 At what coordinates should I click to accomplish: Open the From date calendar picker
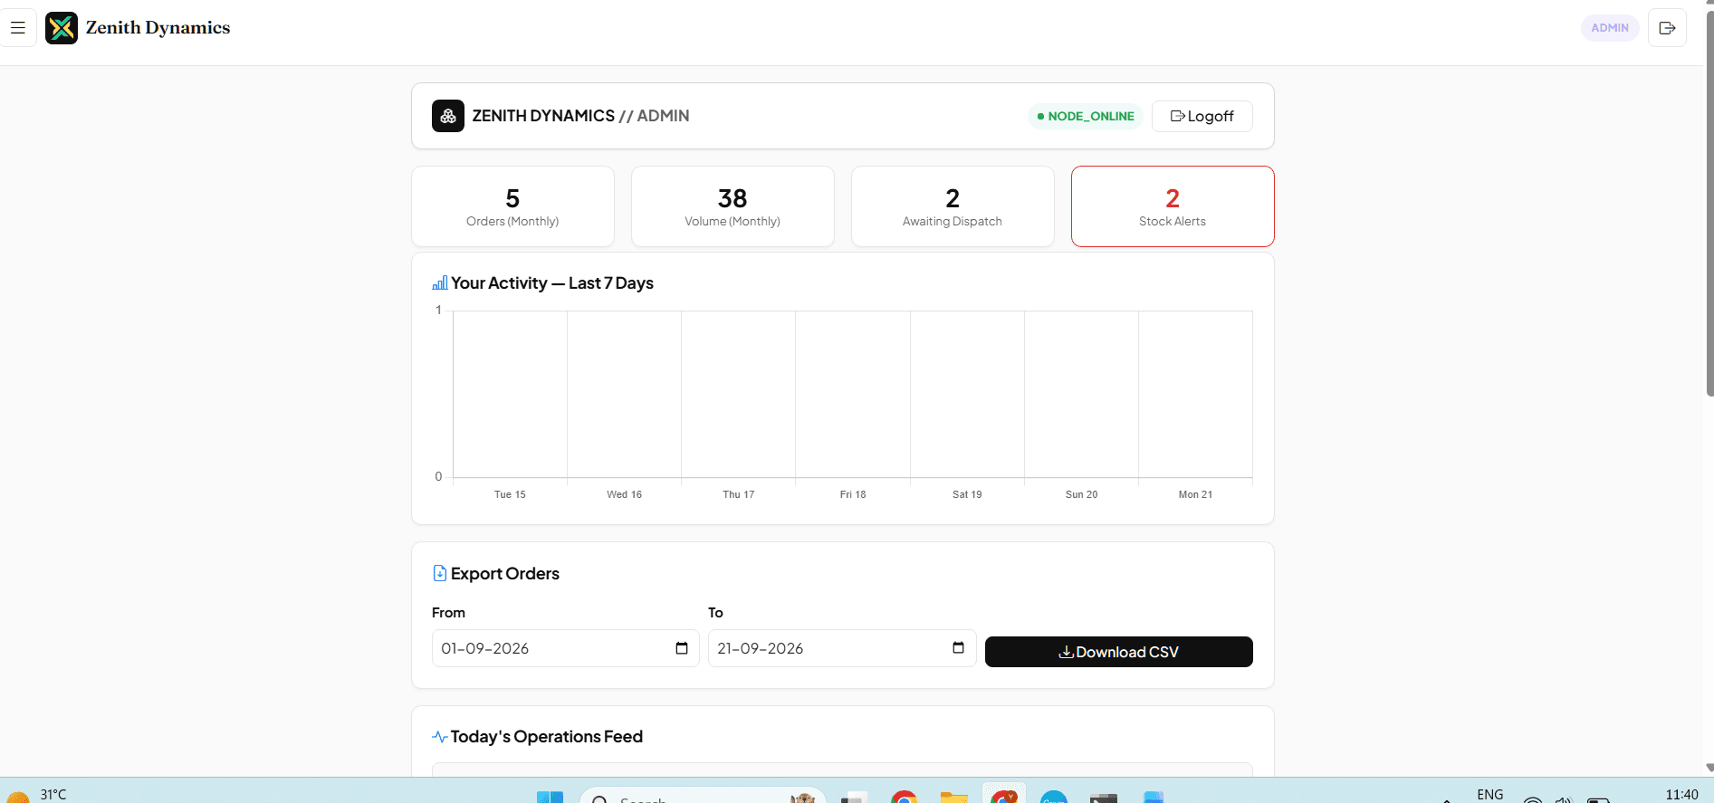coord(682,648)
